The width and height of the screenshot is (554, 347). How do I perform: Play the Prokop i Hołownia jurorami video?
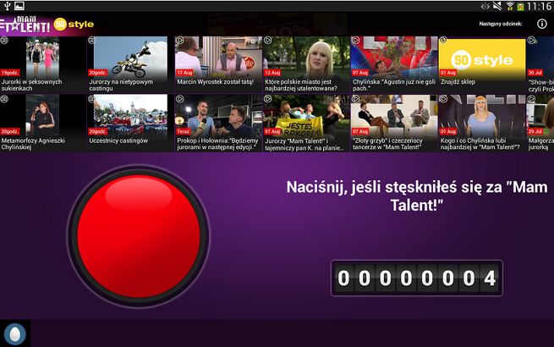click(x=219, y=123)
